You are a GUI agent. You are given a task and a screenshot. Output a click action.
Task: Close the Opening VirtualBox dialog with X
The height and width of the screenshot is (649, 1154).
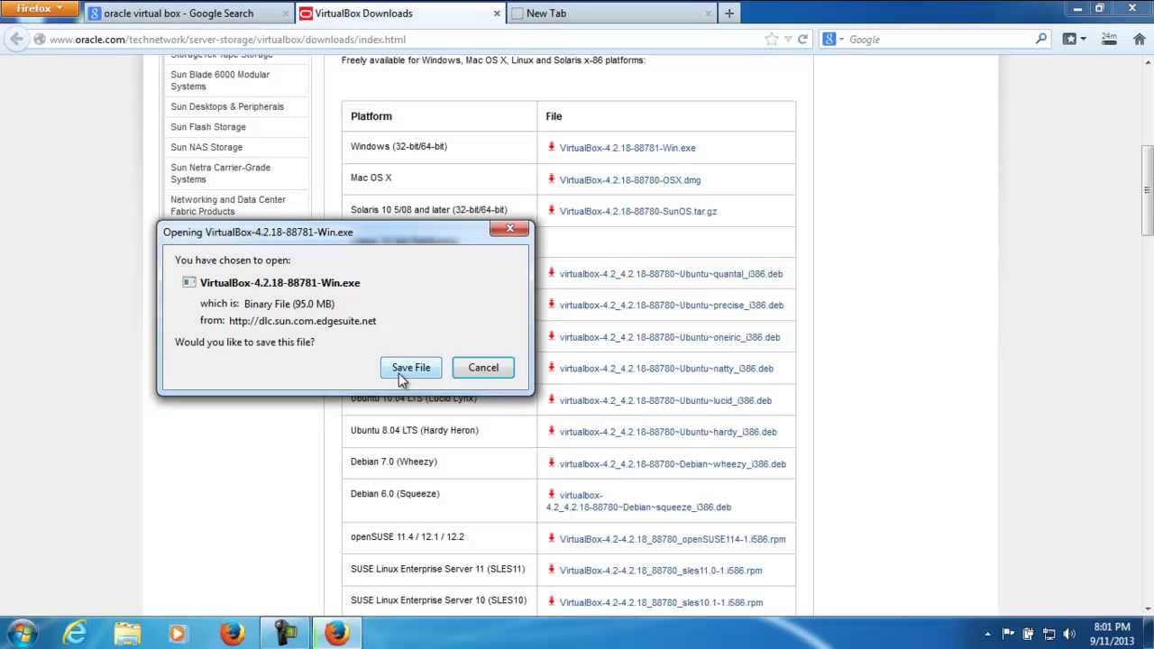coord(510,229)
